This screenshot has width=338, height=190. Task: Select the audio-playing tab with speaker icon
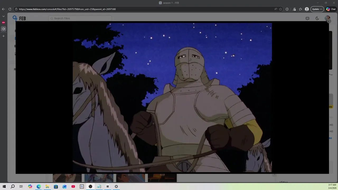tap(3, 29)
